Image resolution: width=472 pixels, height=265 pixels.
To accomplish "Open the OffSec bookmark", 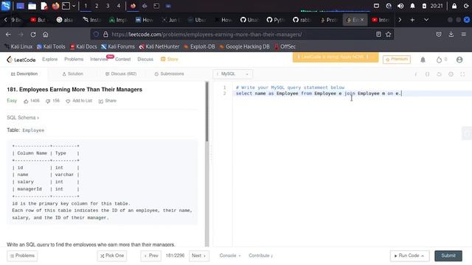I will pos(285,46).
